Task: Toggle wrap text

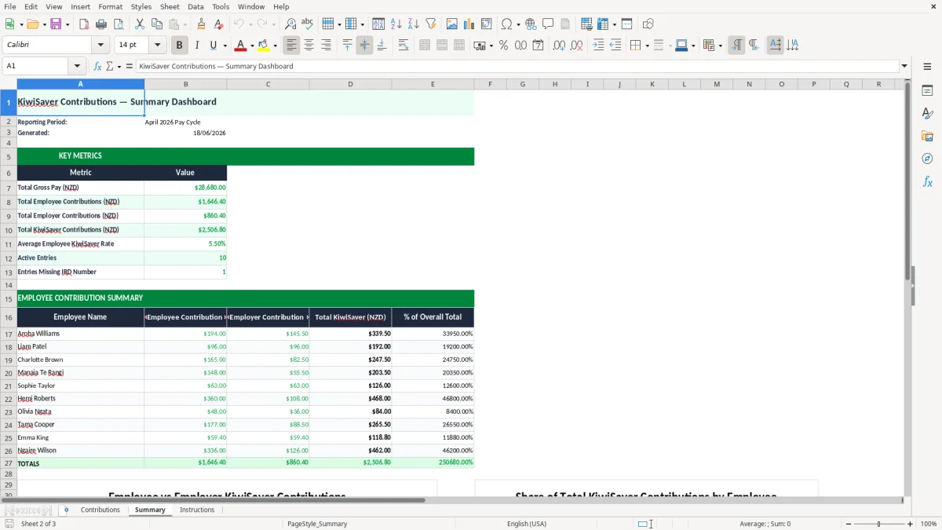Action: point(403,46)
